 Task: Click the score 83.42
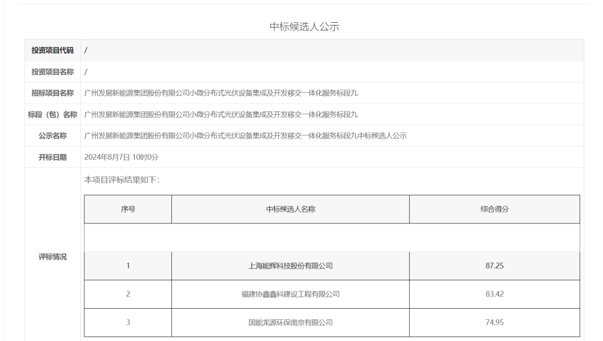tap(494, 294)
